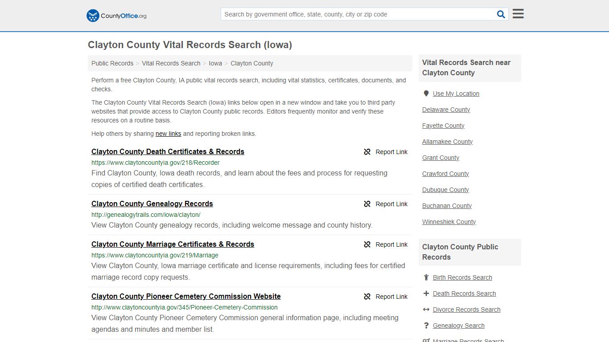609x342 pixels.
Task: Click the Birth Records Search icon
Action: coord(426,277)
